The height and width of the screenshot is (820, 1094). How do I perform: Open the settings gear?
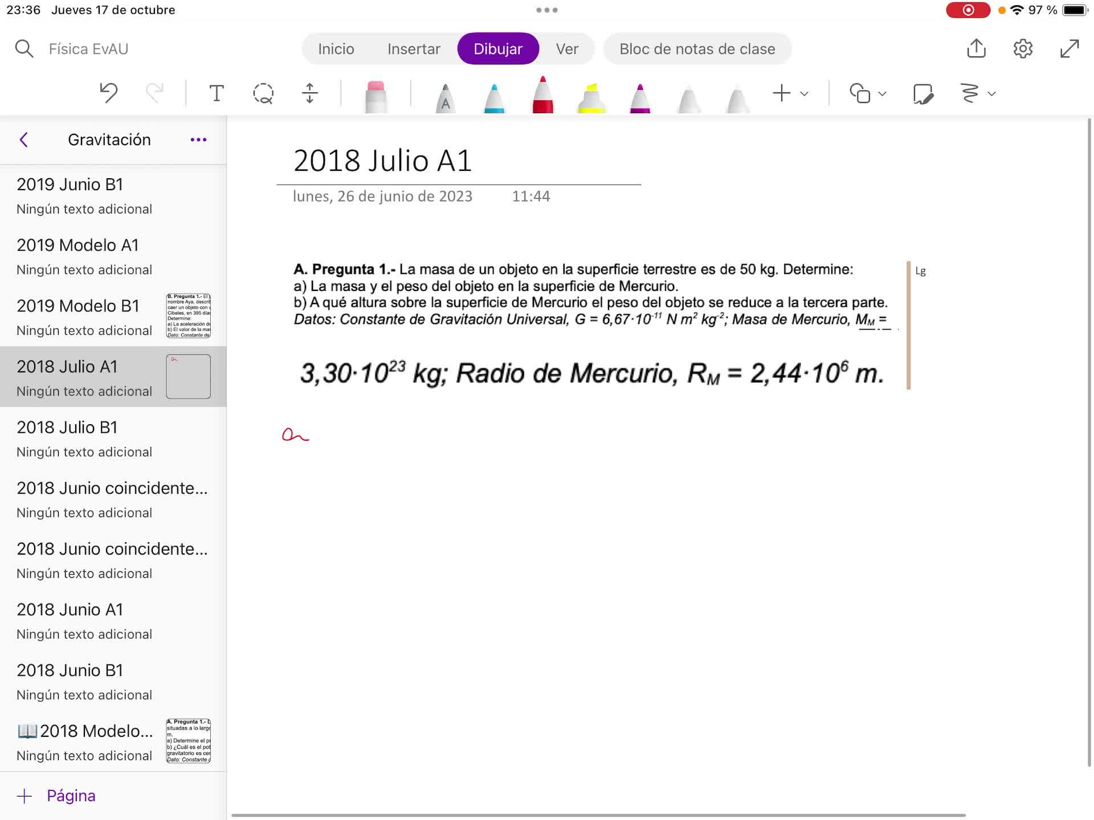tap(1023, 48)
